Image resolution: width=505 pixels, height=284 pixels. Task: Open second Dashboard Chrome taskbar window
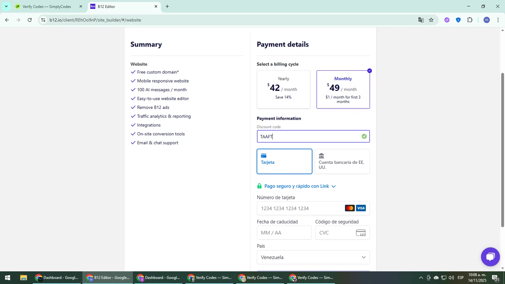(x=159, y=278)
